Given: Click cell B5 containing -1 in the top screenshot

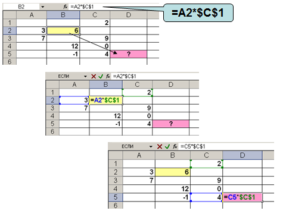Looking at the screenshot, I should click(x=63, y=54).
